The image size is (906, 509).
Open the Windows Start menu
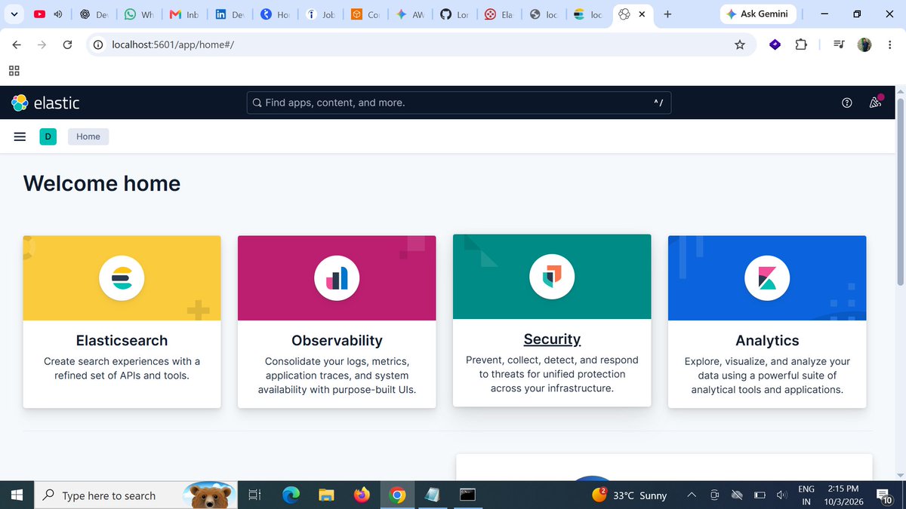[x=17, y=495]
